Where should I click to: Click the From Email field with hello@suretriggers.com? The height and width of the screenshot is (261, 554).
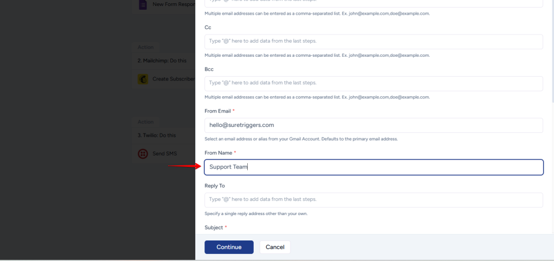point(373,125)
